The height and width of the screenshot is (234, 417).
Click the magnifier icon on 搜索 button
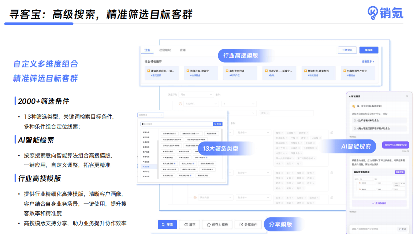(163, 224)
